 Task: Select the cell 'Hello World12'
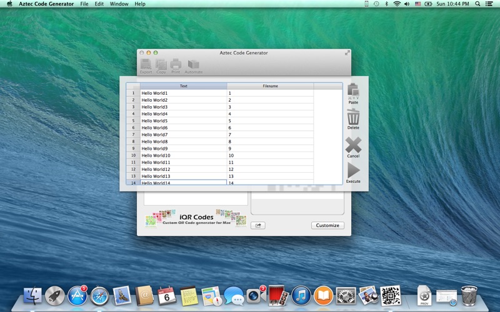point(183,169)
